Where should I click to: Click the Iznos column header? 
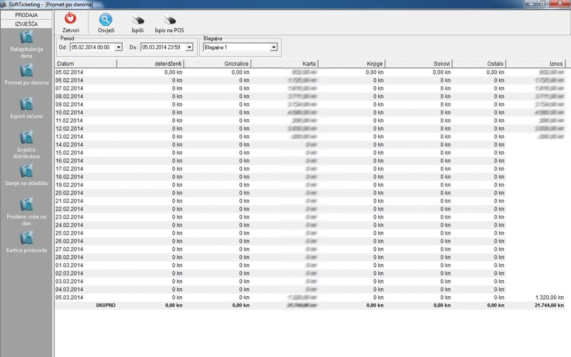[x=535, y=64]
